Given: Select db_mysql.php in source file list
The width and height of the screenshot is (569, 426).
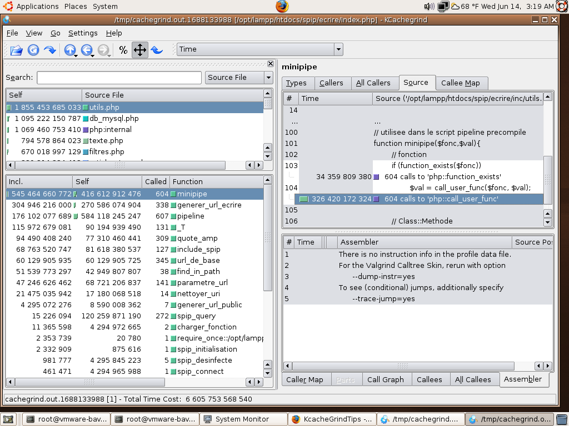Looking at the screenshot, I should [134, 119].
